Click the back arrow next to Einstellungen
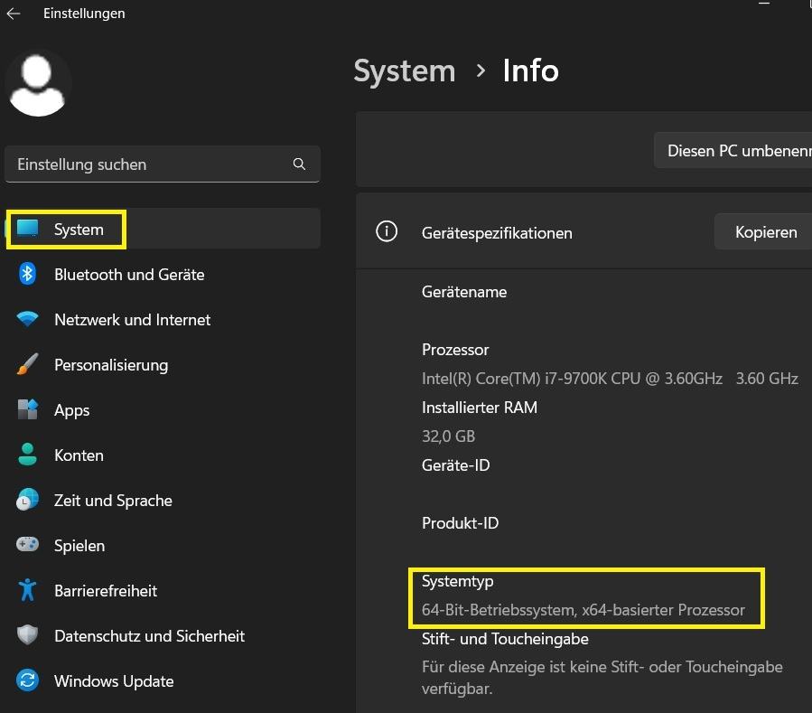 14,14
